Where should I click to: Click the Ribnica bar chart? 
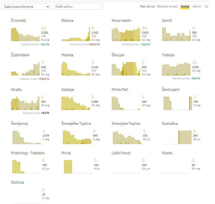click(x=76, y=34)
